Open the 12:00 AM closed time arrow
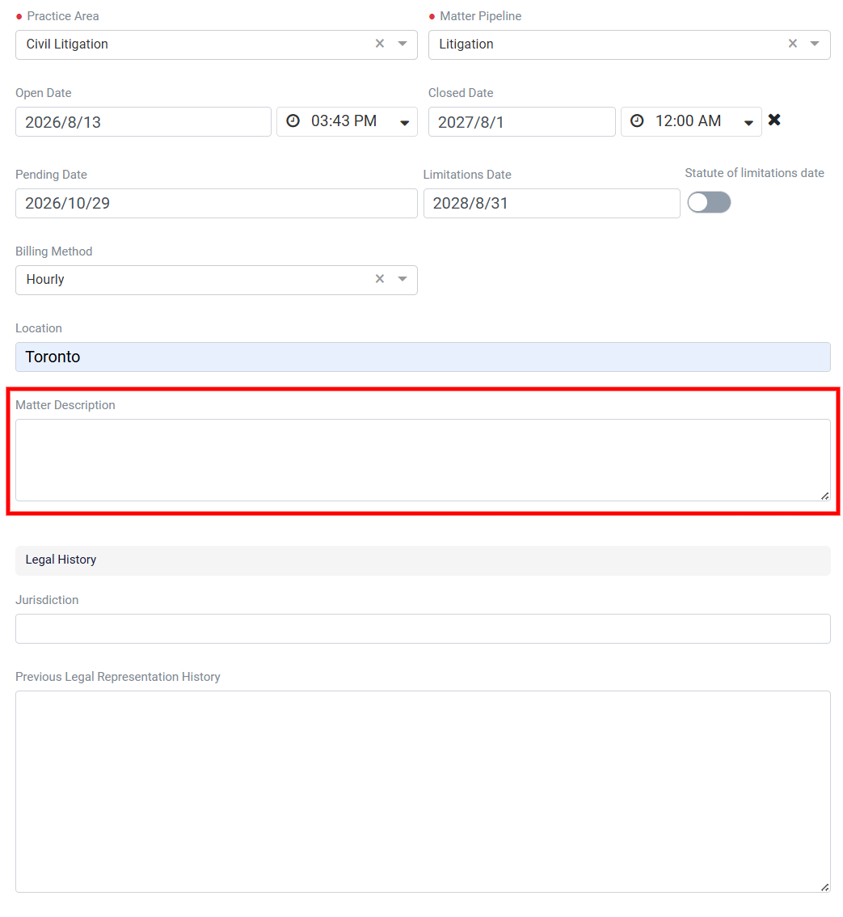The height and width of the screenshot is (917, 843). point(748,123)
